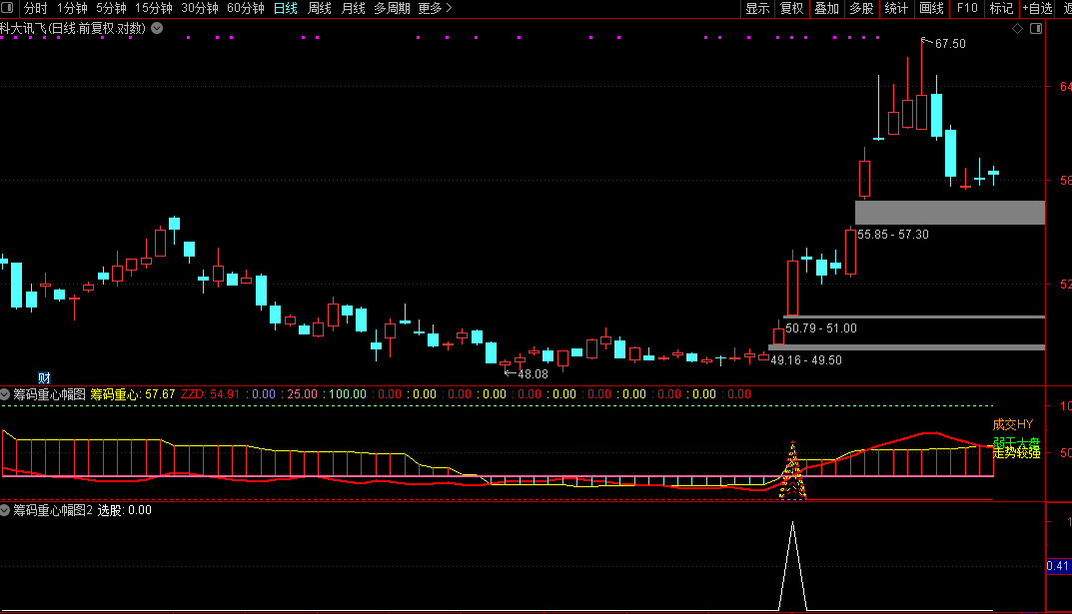Click the 49.16 - 49.50 gap label
The height and width of the screenshot is (614, 1072).
click(x=806, y=360)
